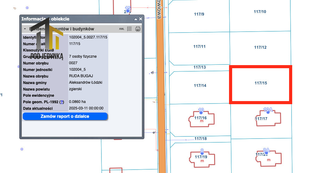Select parcel 117/17 building label
The image size is (309, 173).
coord(261,119)
